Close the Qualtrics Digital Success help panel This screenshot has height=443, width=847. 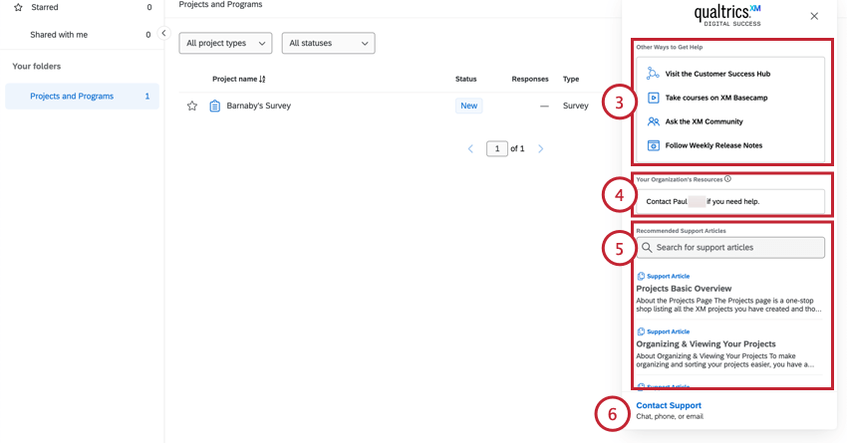(814, 16)
